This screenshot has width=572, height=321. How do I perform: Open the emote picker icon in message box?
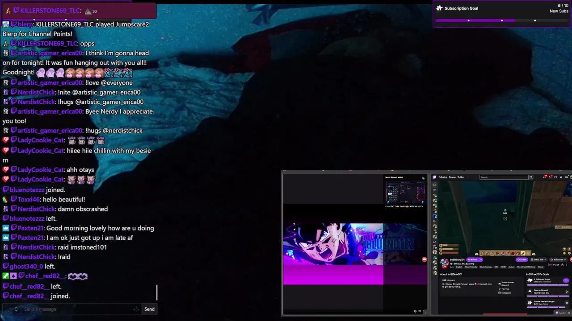136,309
